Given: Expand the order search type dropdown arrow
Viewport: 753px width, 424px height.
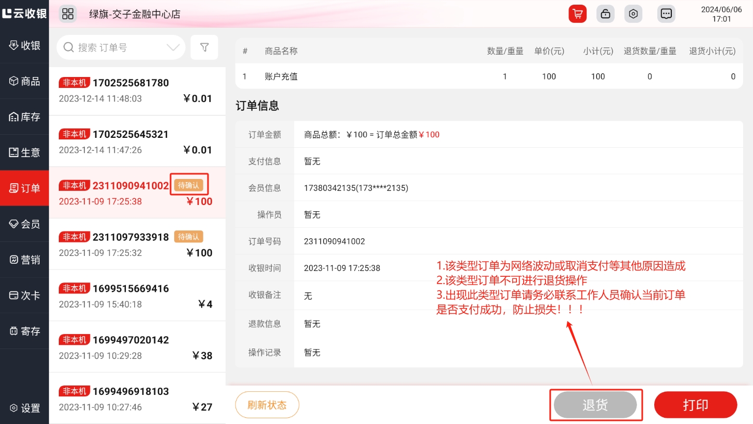Looking at the screenshot, I should 173,47.
